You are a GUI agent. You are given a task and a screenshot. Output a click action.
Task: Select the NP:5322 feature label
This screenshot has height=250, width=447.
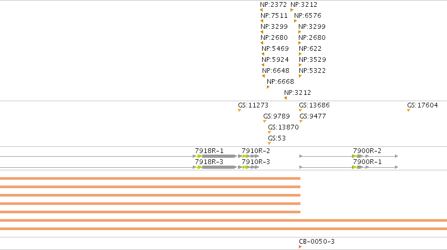click(x=313, y=71)
